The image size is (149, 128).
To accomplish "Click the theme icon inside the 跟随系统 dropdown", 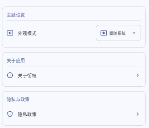I will tap(104, 33).
